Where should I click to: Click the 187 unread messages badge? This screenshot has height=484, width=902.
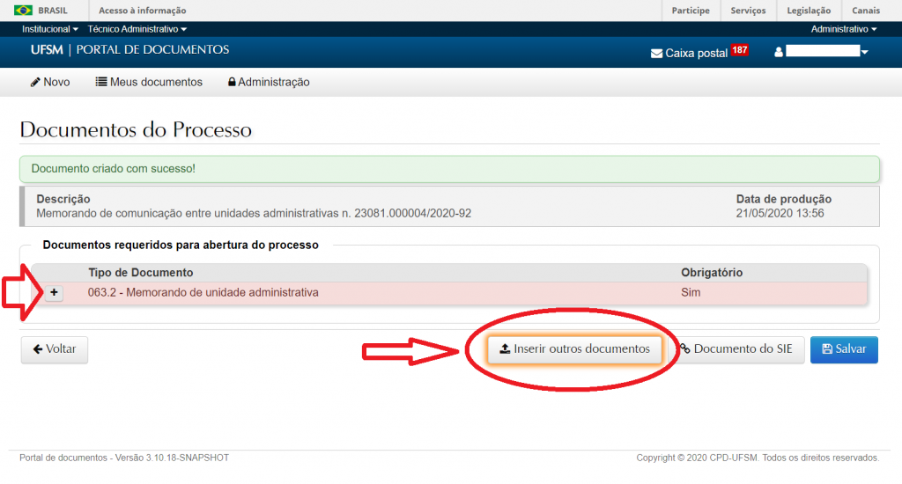coord(739,51)
